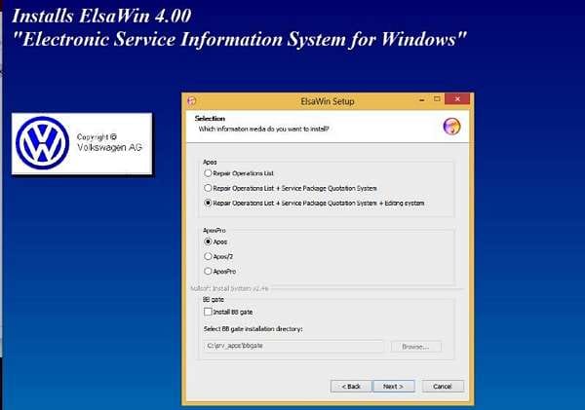Choose Repair Operations List + Service Package Quotation System
Screen dimensions: 585x410
point(208,187)
